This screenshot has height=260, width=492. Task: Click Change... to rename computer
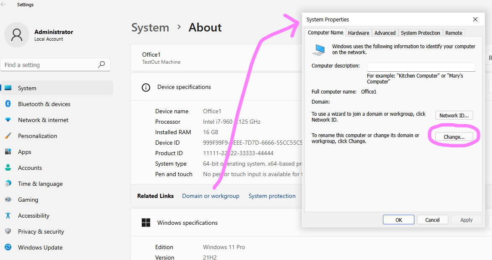[x=454, y=137]
